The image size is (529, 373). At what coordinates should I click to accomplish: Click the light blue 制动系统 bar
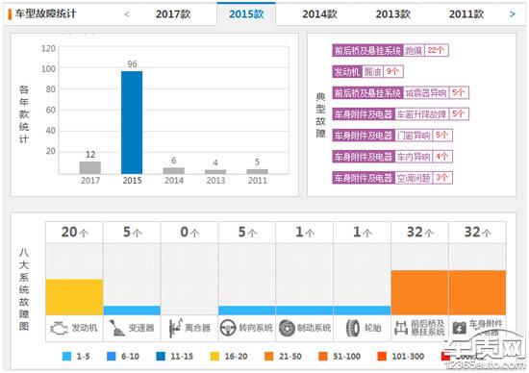305,311
